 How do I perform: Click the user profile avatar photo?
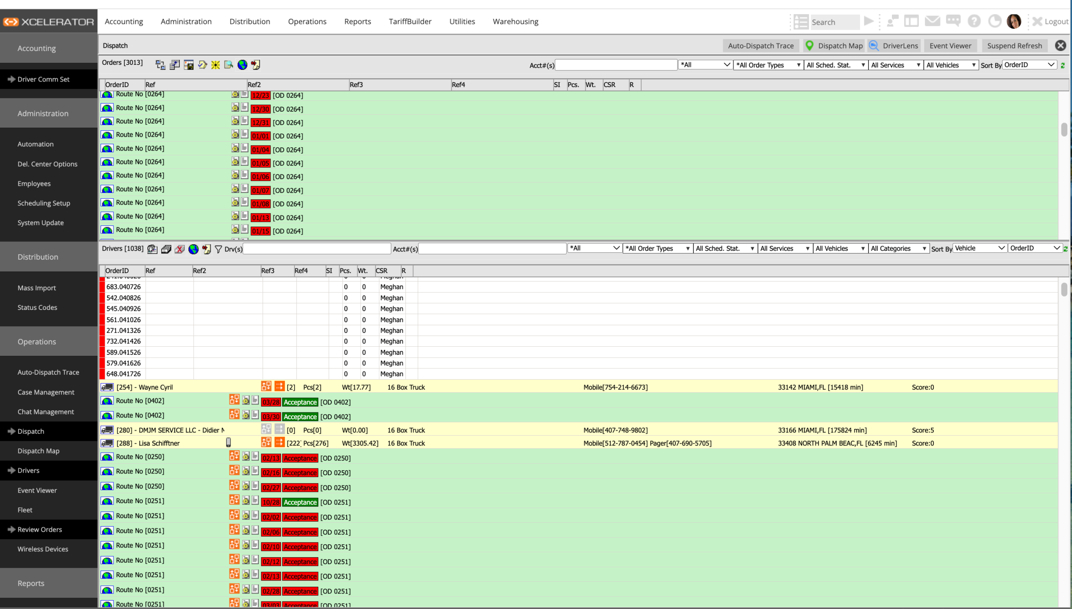coord(1014,21)
